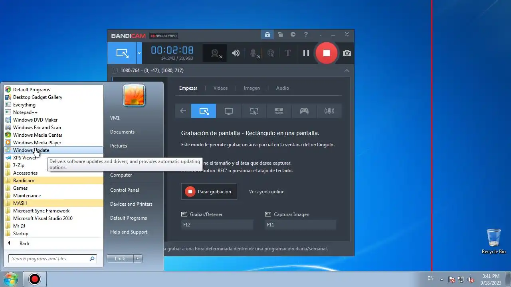Open Windows Update entry

click(53, 150)
